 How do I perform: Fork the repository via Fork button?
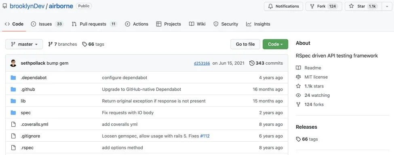(x=324, y=6)
